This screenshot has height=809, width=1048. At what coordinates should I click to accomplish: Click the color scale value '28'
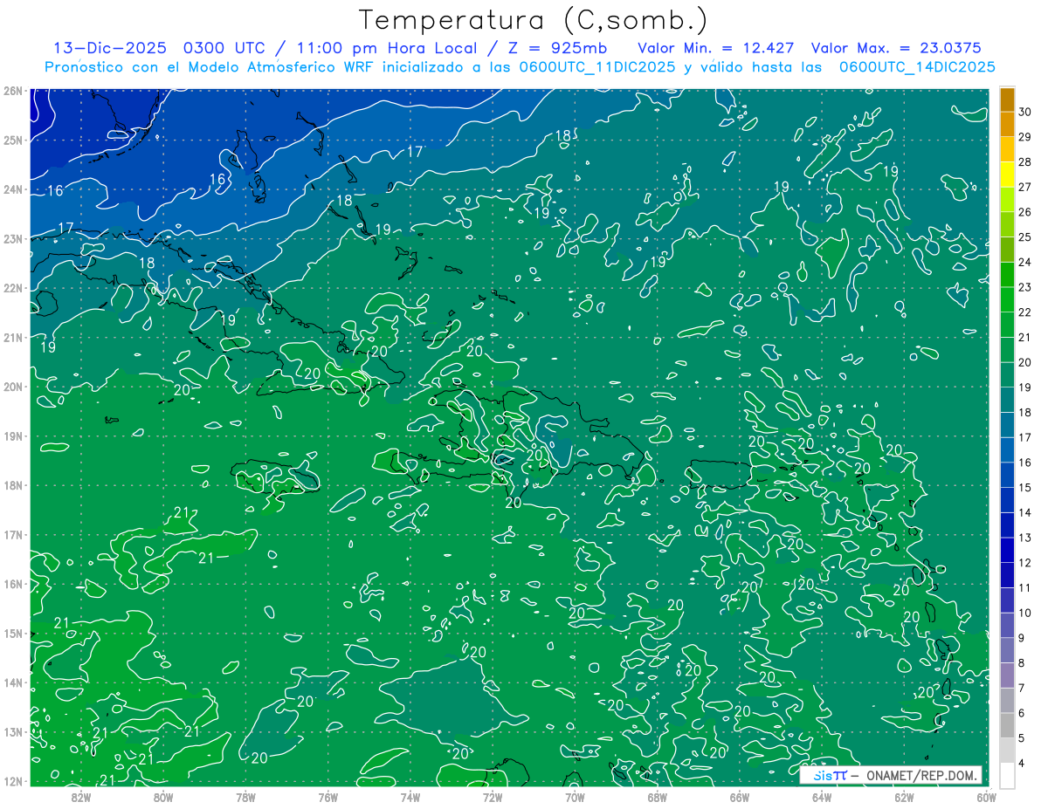tap(1025, 162)
